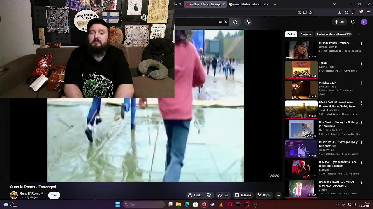
Task: Open OBS Studio from taskbar
Action: 247,204
